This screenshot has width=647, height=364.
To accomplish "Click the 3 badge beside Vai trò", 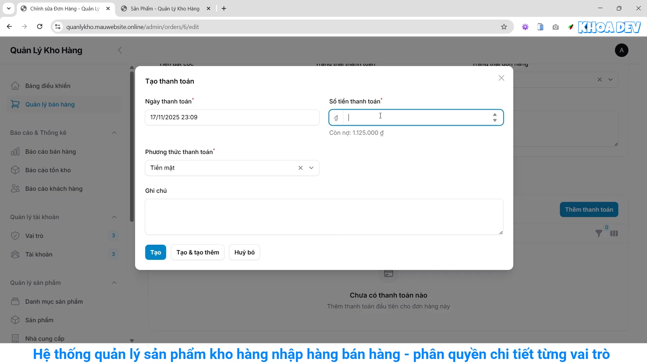I will coord(113,236).
